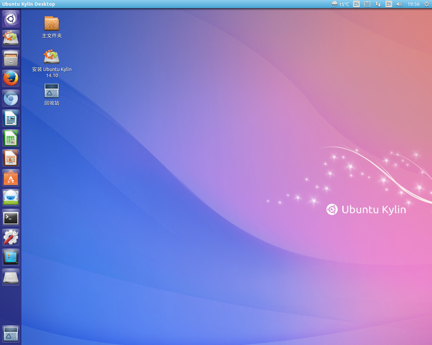The width and height of the screenshot is (432, 345).
Task: Open System Settings wrench-and-gear icon
Action: point(11,238)
